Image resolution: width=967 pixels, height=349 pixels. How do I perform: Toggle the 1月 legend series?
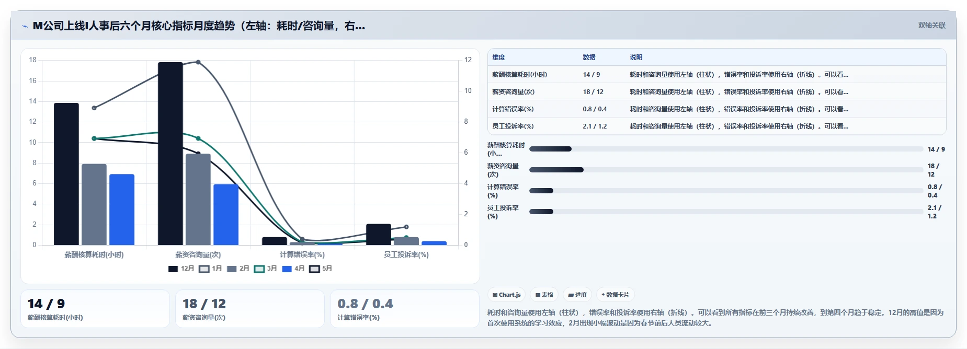click(210, 269)
